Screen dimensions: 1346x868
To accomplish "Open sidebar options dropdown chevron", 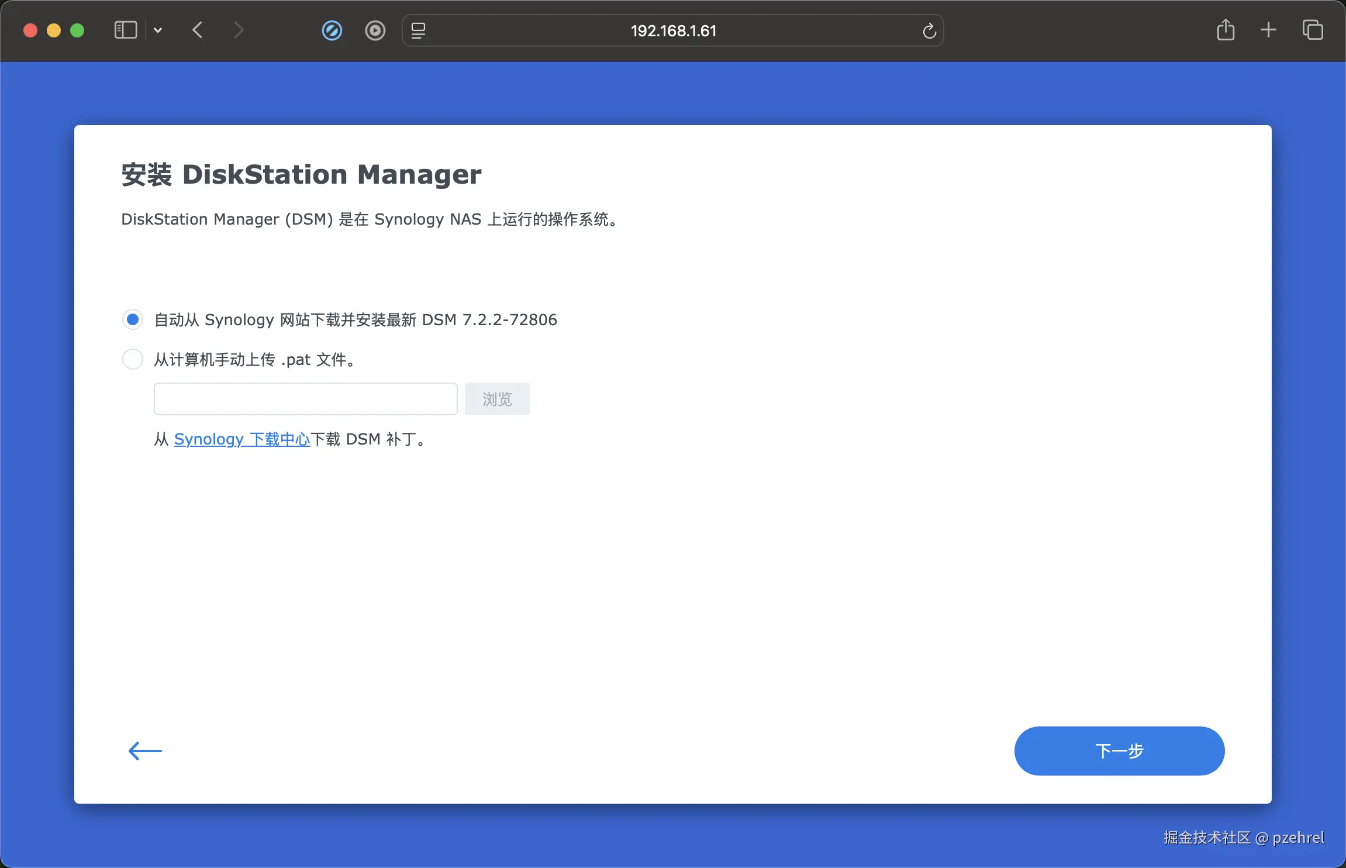I will (x=158, y=30).
